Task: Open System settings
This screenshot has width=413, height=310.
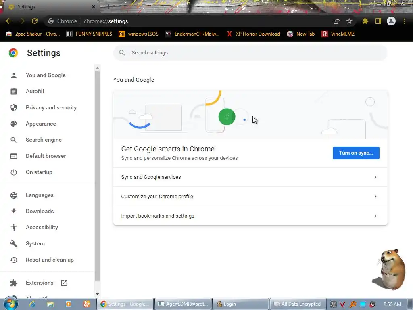Action: point(35,243)
